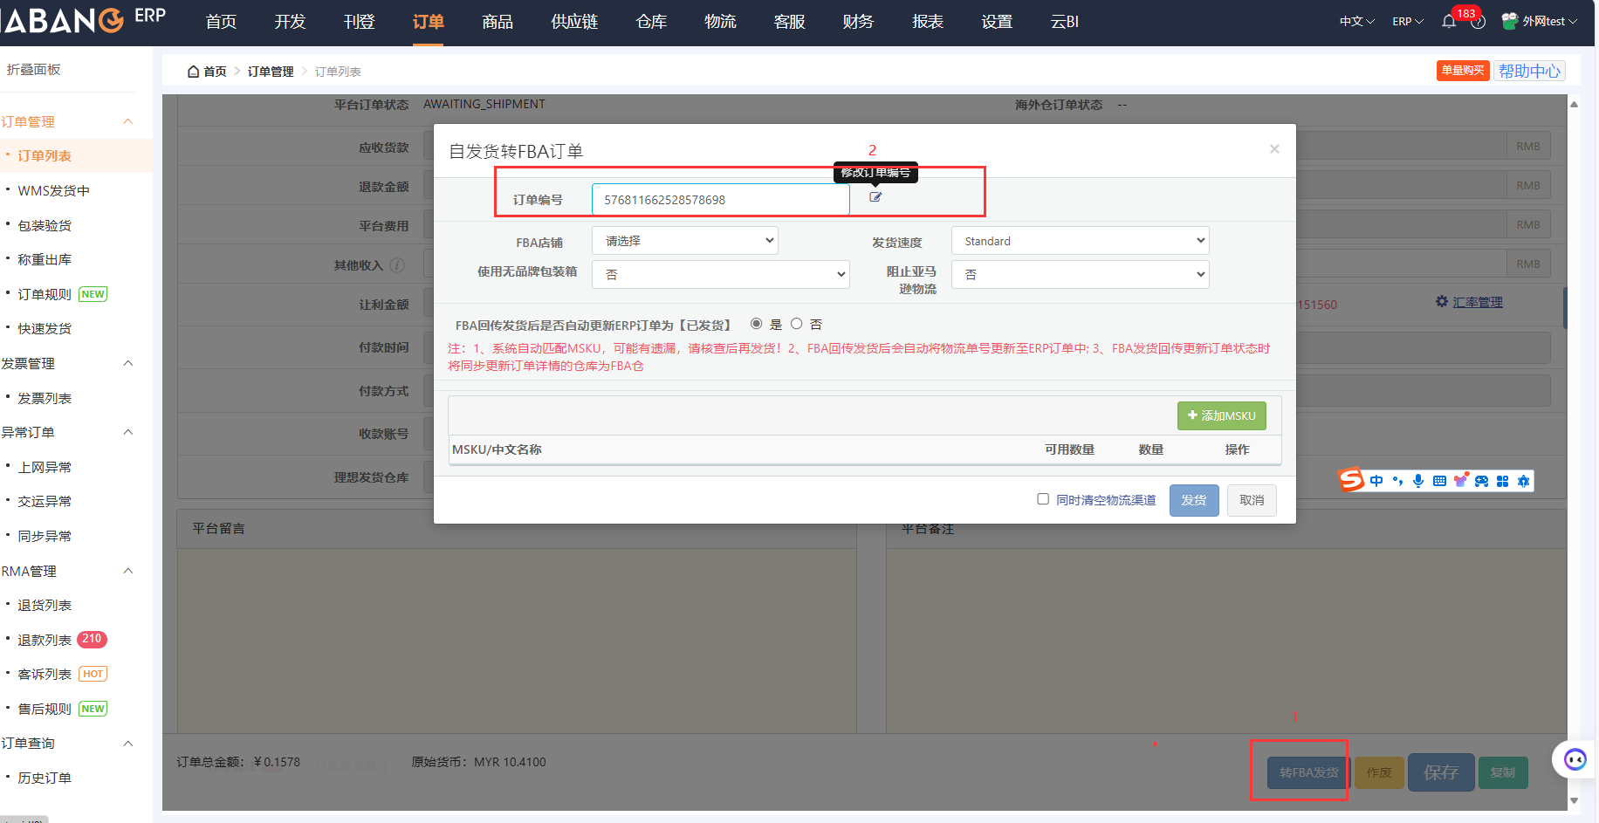Image resolution: width=1599 pixels, height=823 pixels.
Task: Collapse the 订单管理 sidebar section
Action: [x=127, y=121]
